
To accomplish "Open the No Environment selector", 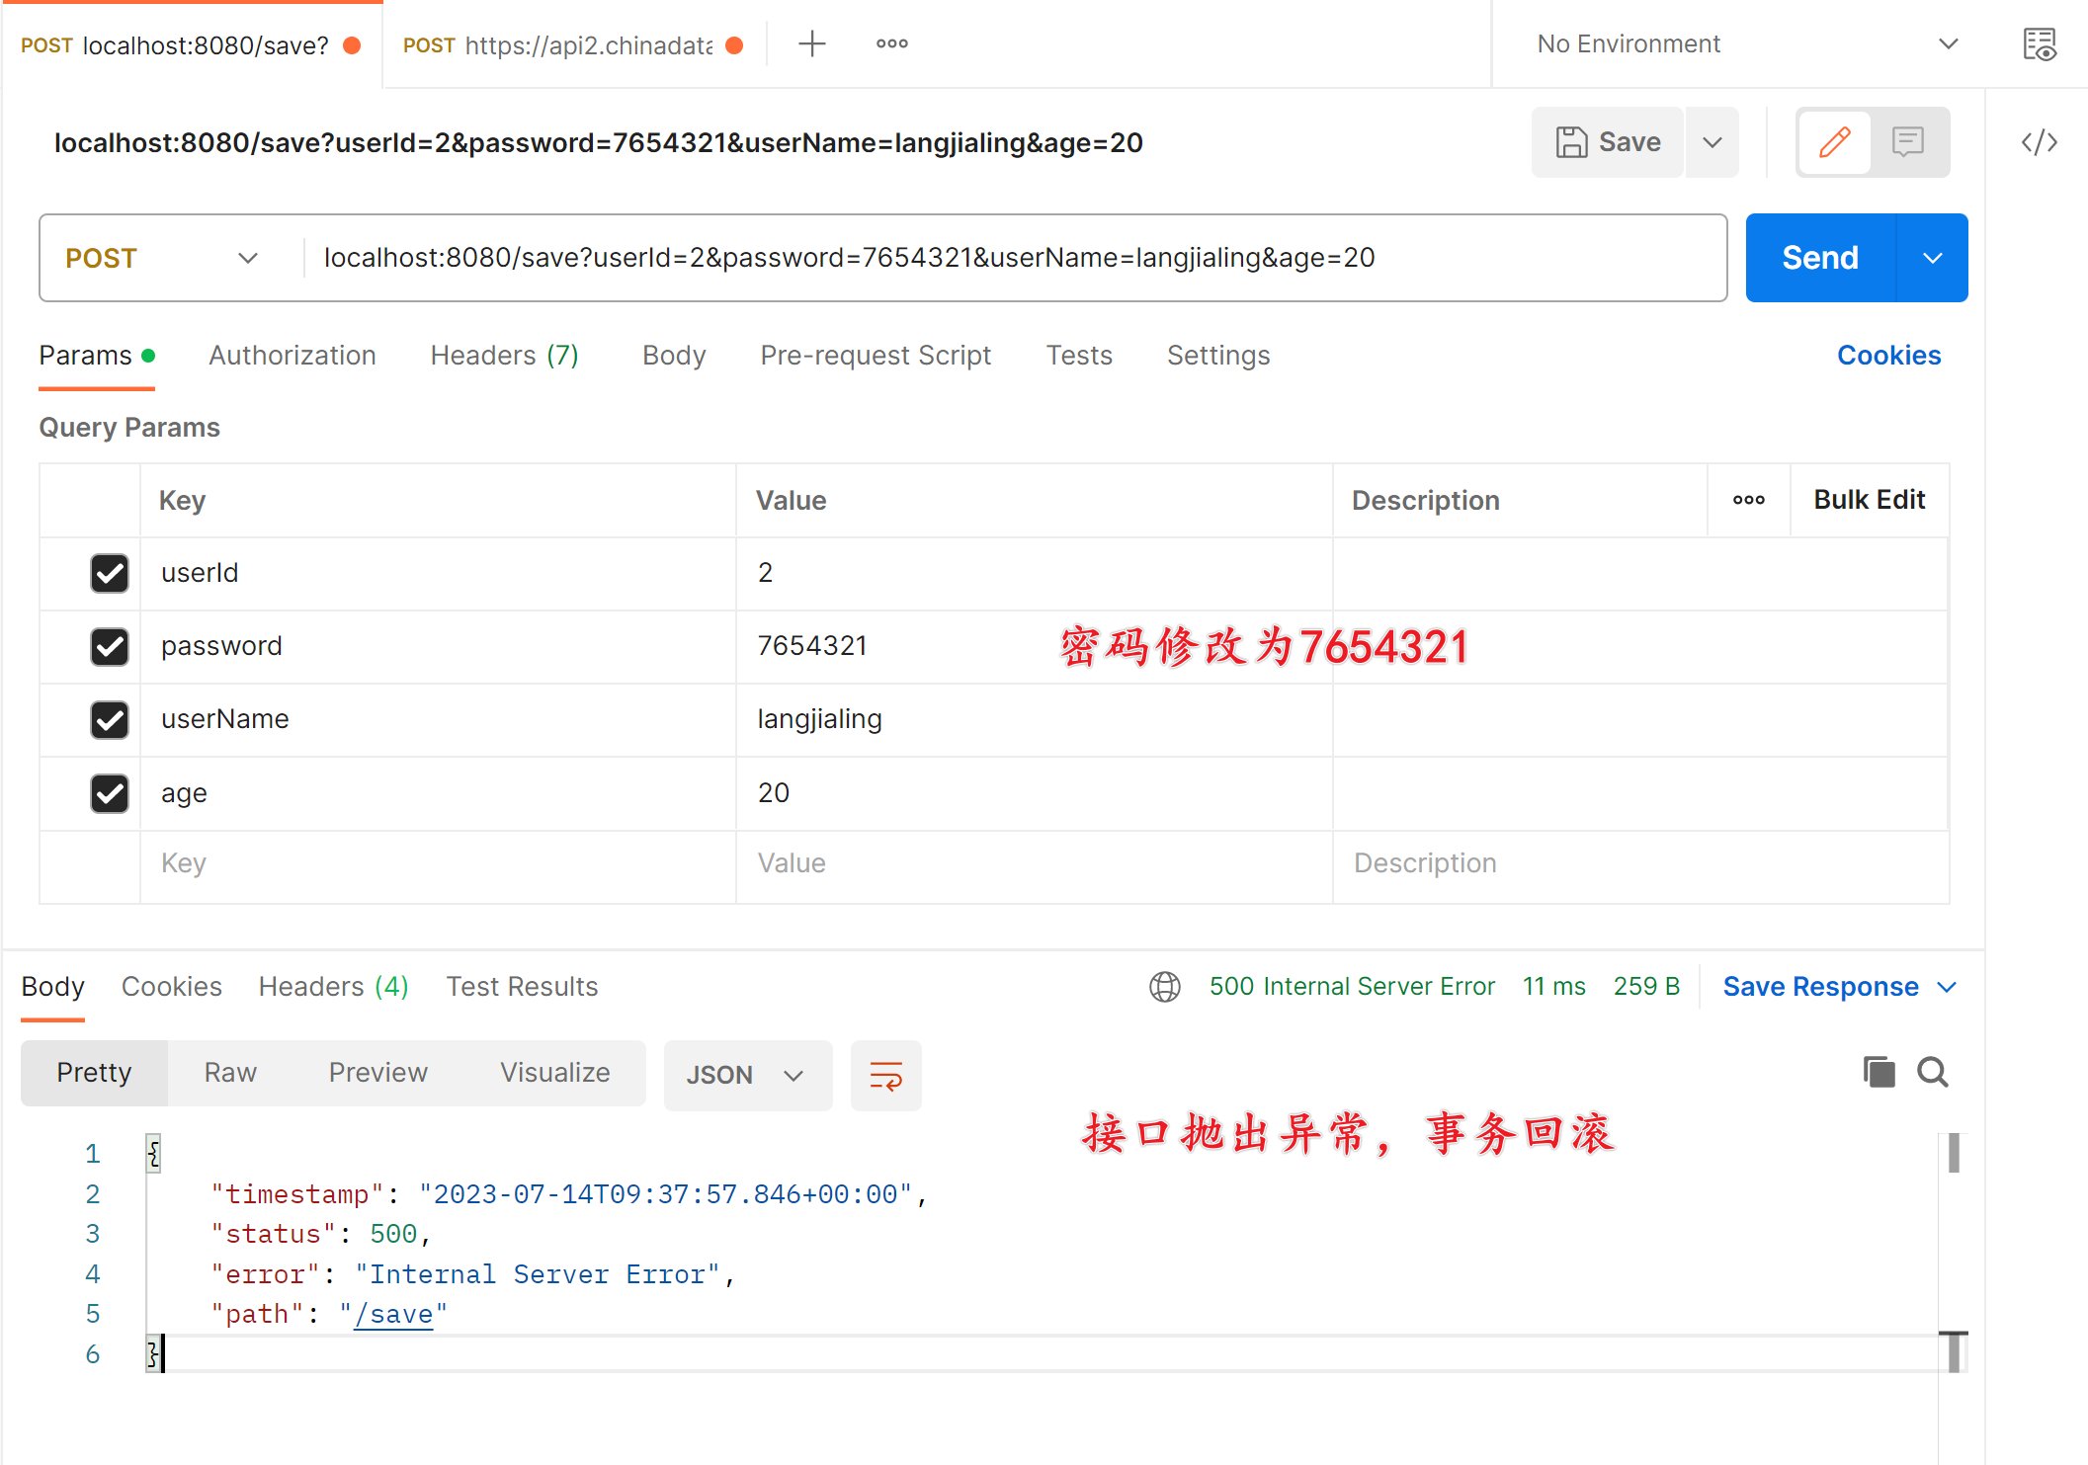I will point(1746,44).
